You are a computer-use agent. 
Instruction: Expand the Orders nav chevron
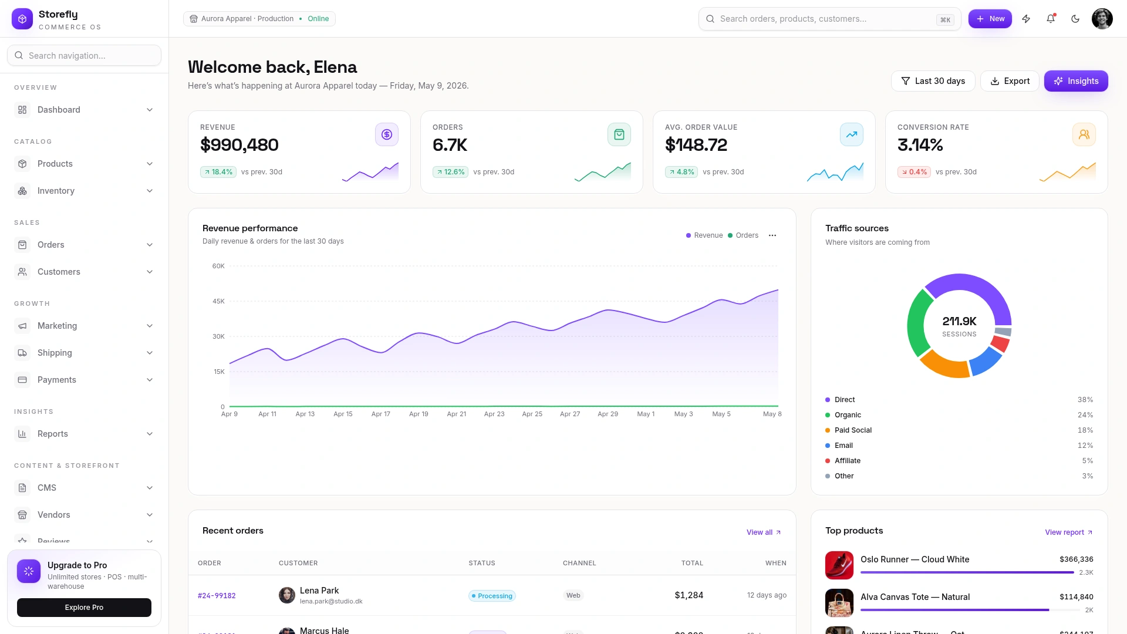click(150, 245)
